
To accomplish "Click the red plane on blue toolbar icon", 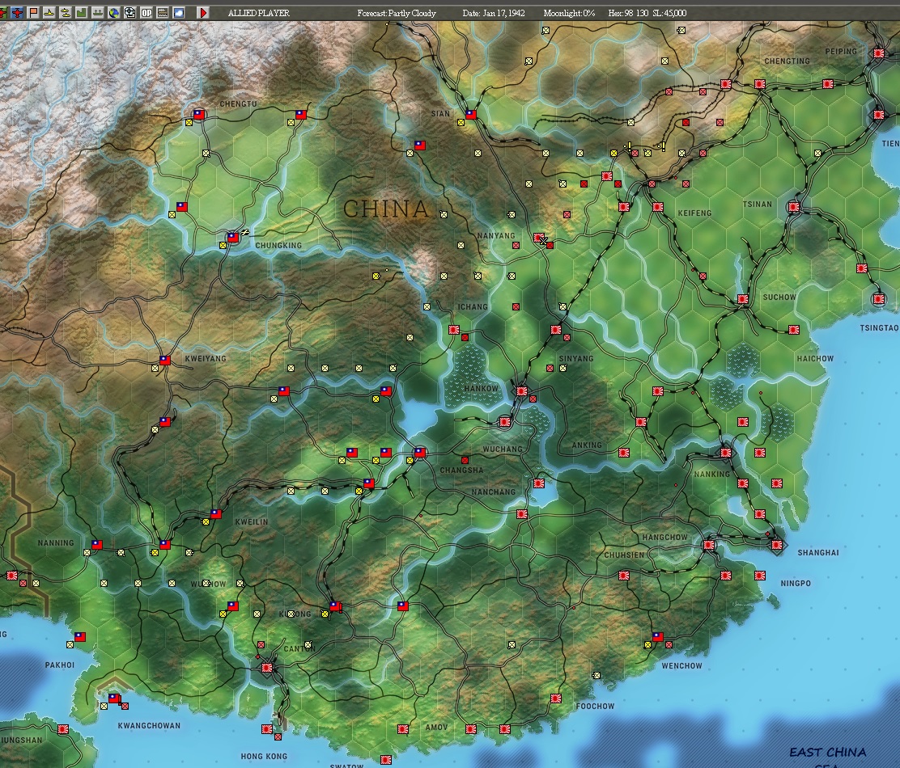I will (18, 12).
